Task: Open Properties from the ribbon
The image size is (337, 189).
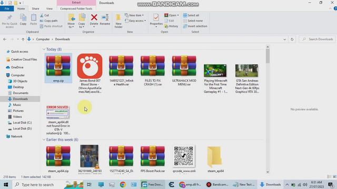Action: [156, 20]
